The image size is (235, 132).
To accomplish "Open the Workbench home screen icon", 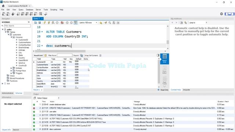I will pos(3,6).
